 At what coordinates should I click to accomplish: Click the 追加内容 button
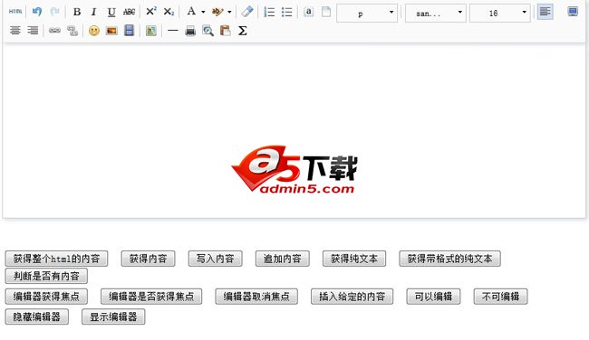tap(283, 259)
